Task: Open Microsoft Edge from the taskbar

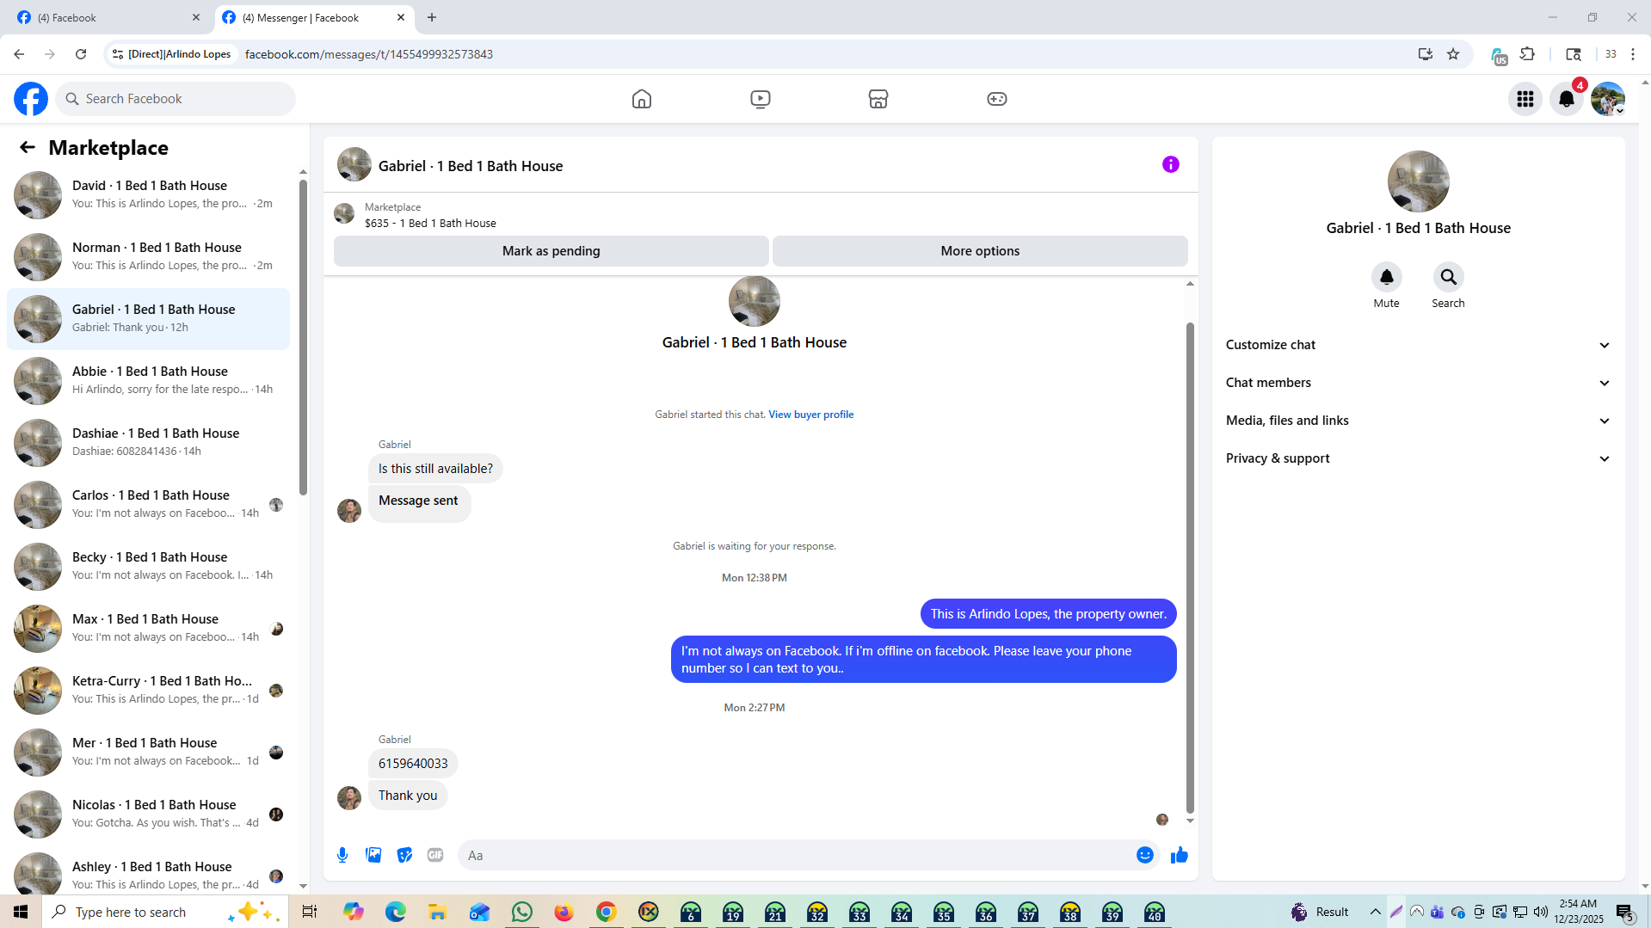Action: tap(395, 912)
